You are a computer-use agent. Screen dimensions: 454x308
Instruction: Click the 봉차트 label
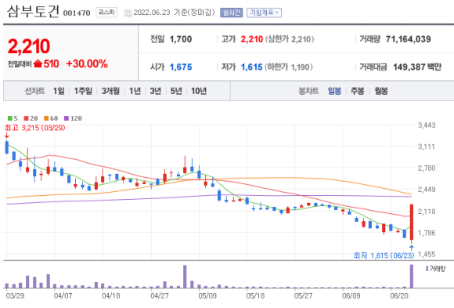tap(308, 91)
